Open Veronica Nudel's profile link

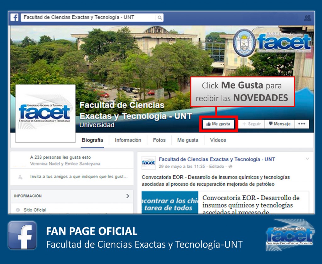point(45,164)
